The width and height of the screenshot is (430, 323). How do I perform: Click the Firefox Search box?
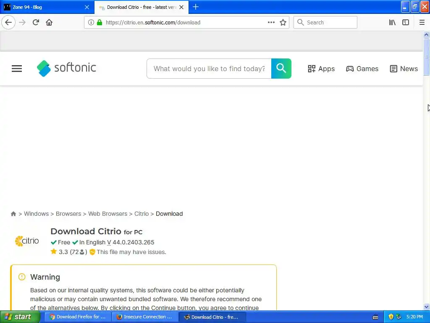coord(325,22)
